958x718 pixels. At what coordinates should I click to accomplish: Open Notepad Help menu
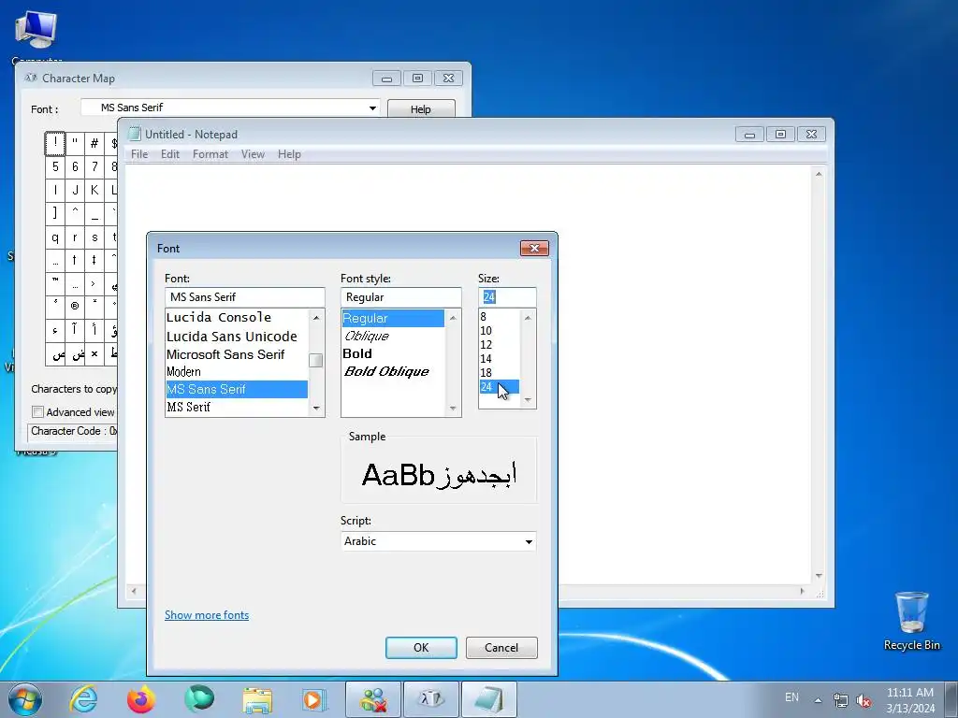click(x=289, y=154)
